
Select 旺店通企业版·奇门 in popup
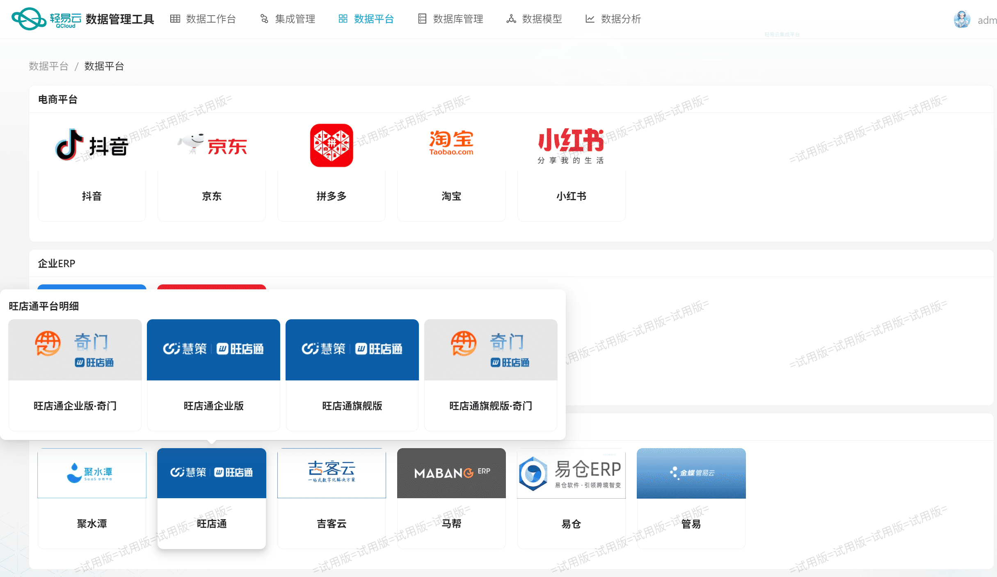tap(75, 374)
